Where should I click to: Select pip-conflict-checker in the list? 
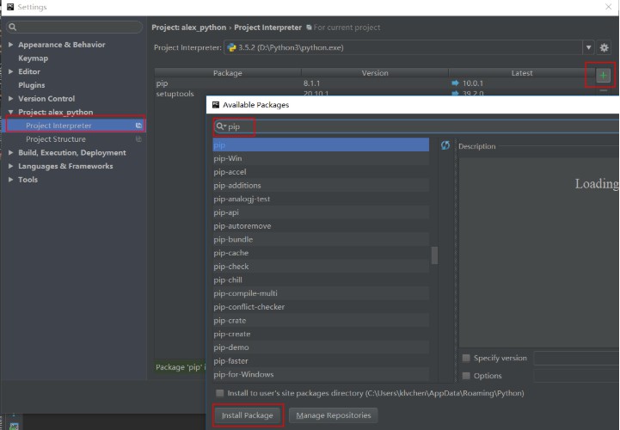click(321, 306)
